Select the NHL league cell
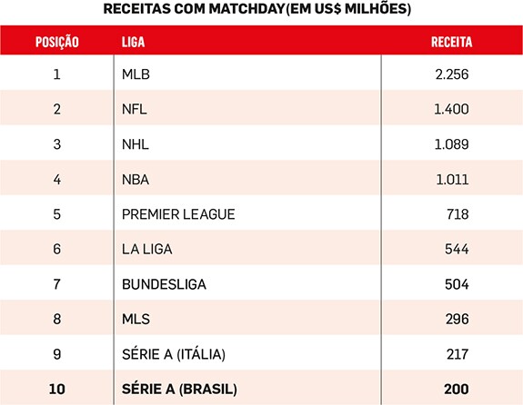523x405 pixels. (136, 144)
